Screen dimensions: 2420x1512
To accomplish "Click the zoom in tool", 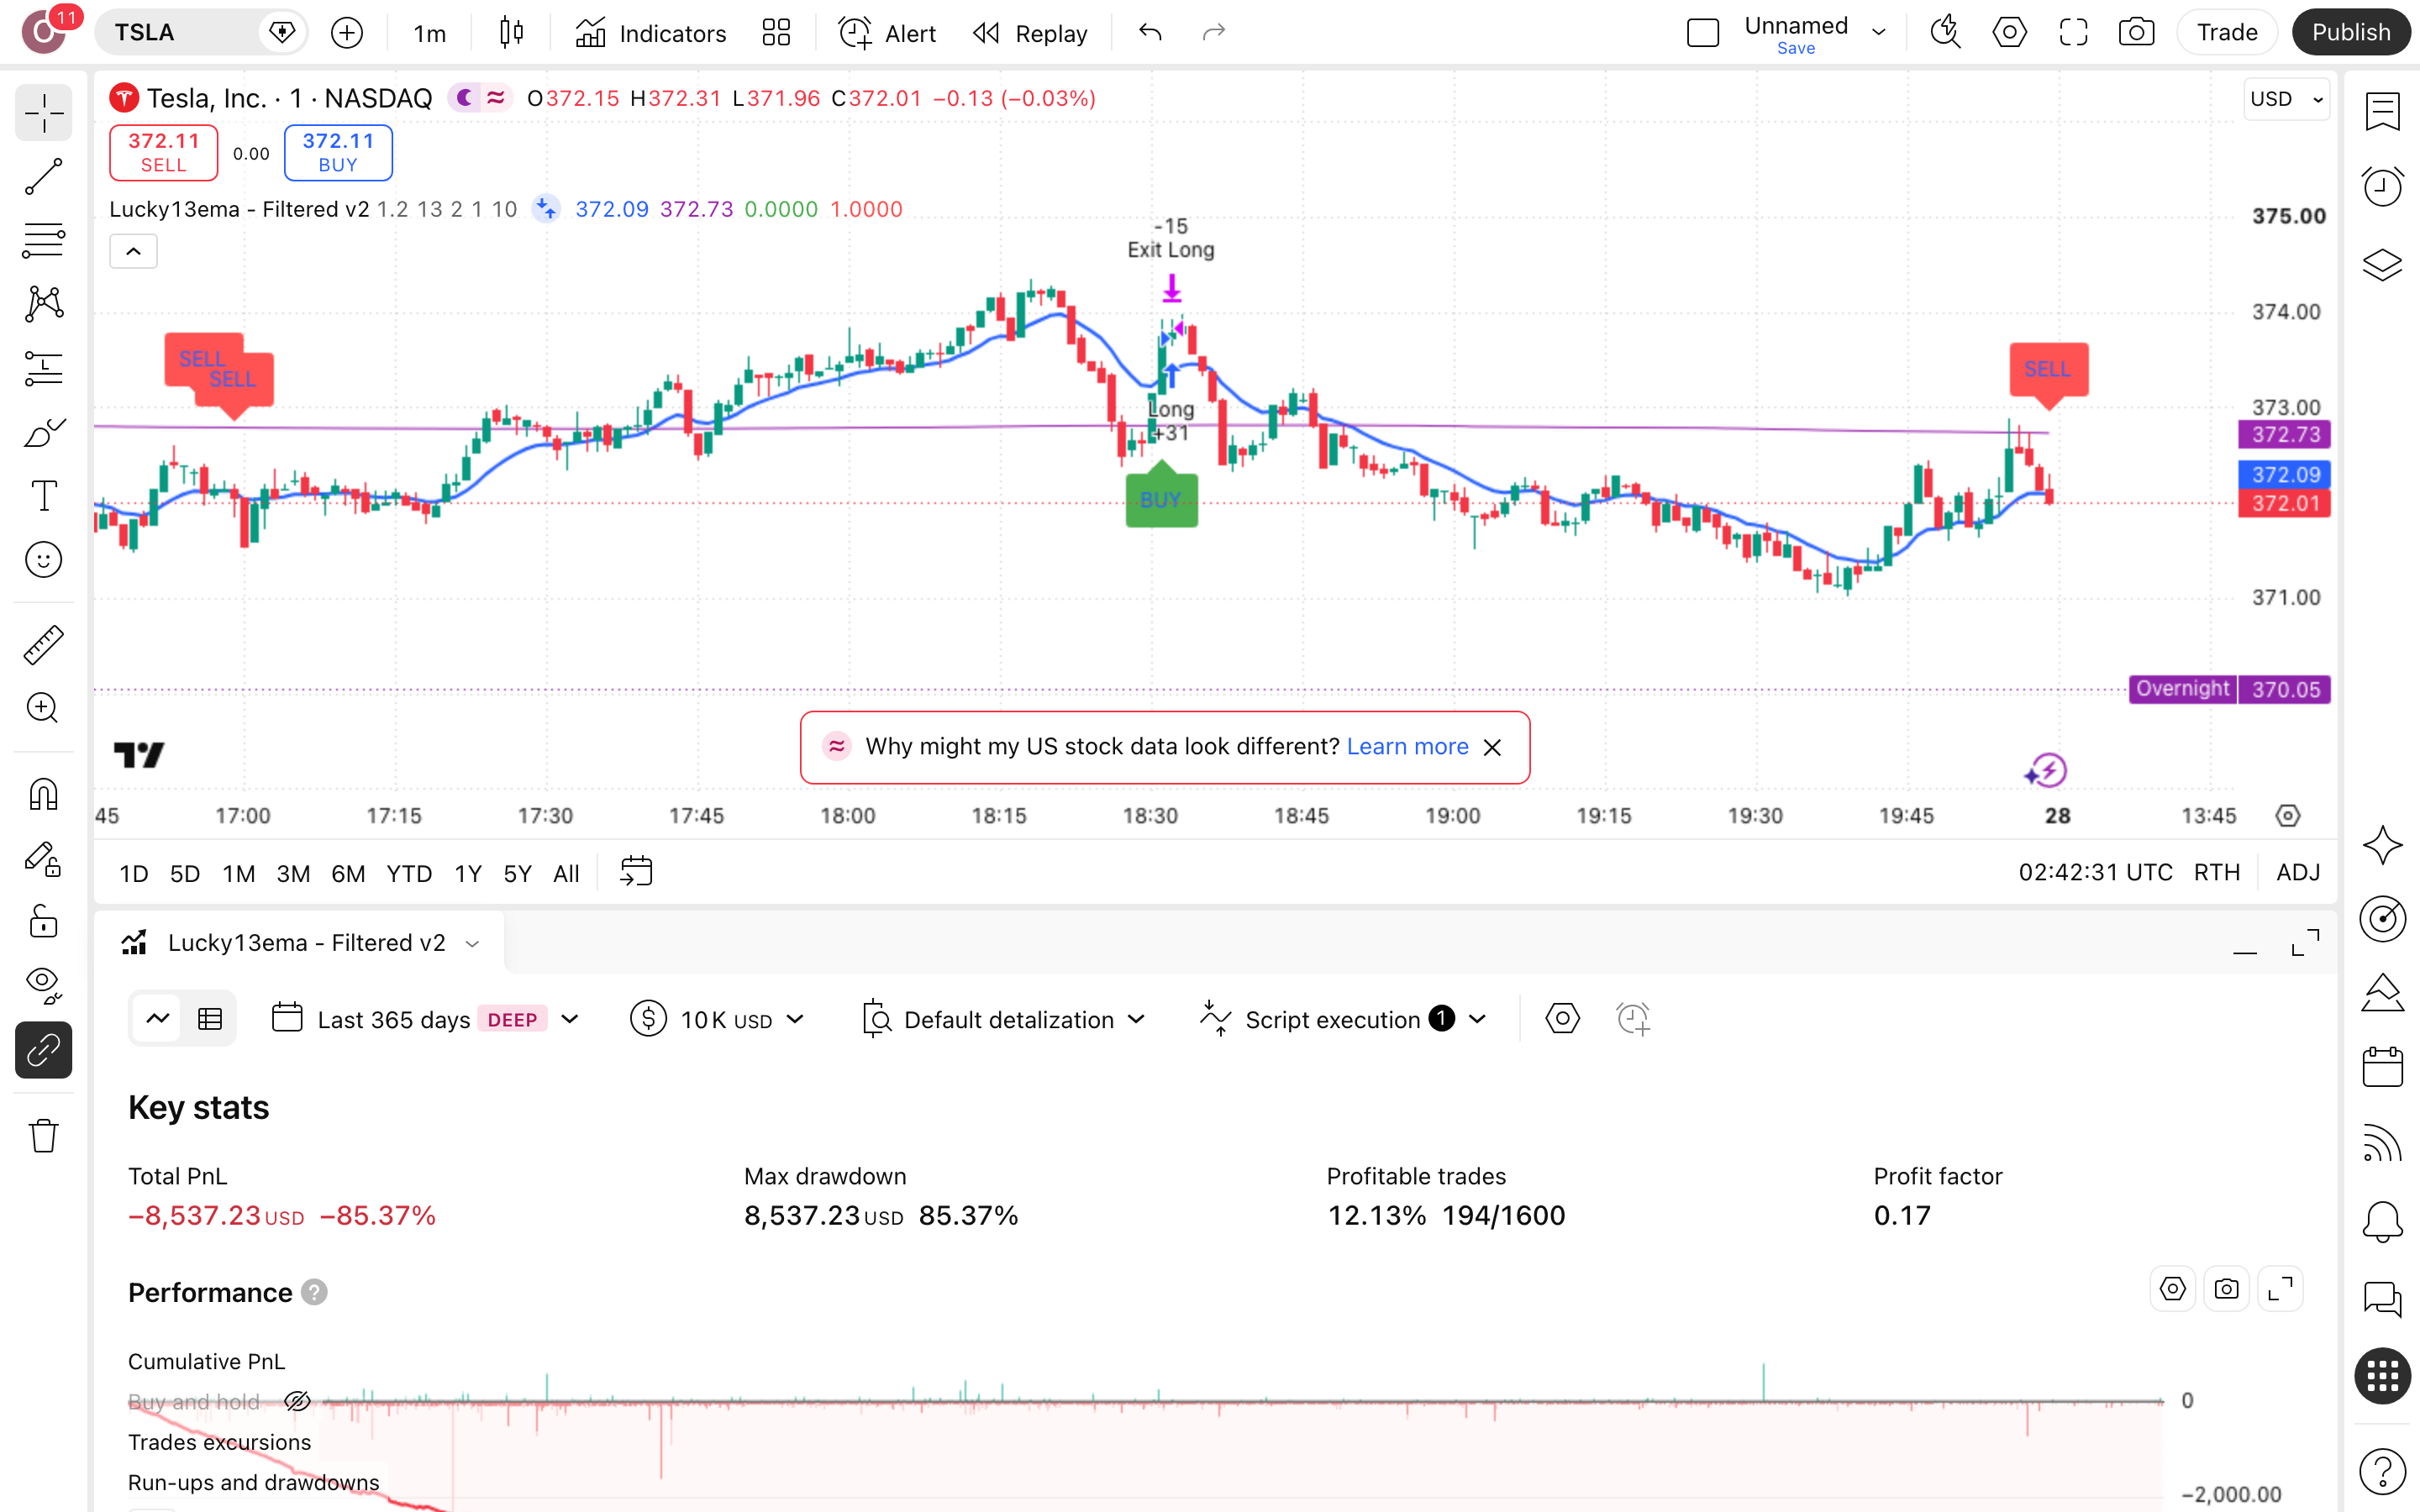I will tap(43, 709).
